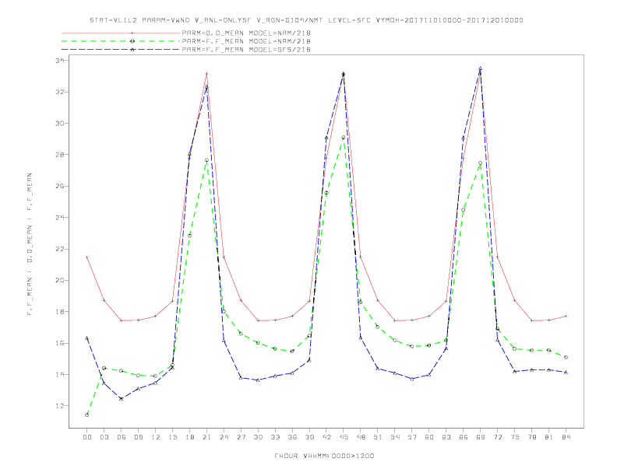
Task: Click x-axis tick label 27
Action: [241, 437]
